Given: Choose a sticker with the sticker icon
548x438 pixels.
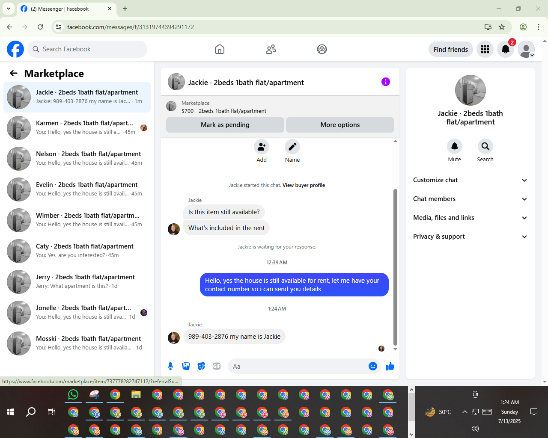Looking at the screenshot, I should pyautogui.click(x=201, y=366).
